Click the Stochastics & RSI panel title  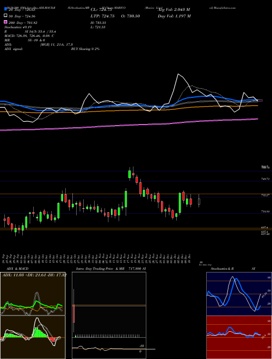click(233, 269)
